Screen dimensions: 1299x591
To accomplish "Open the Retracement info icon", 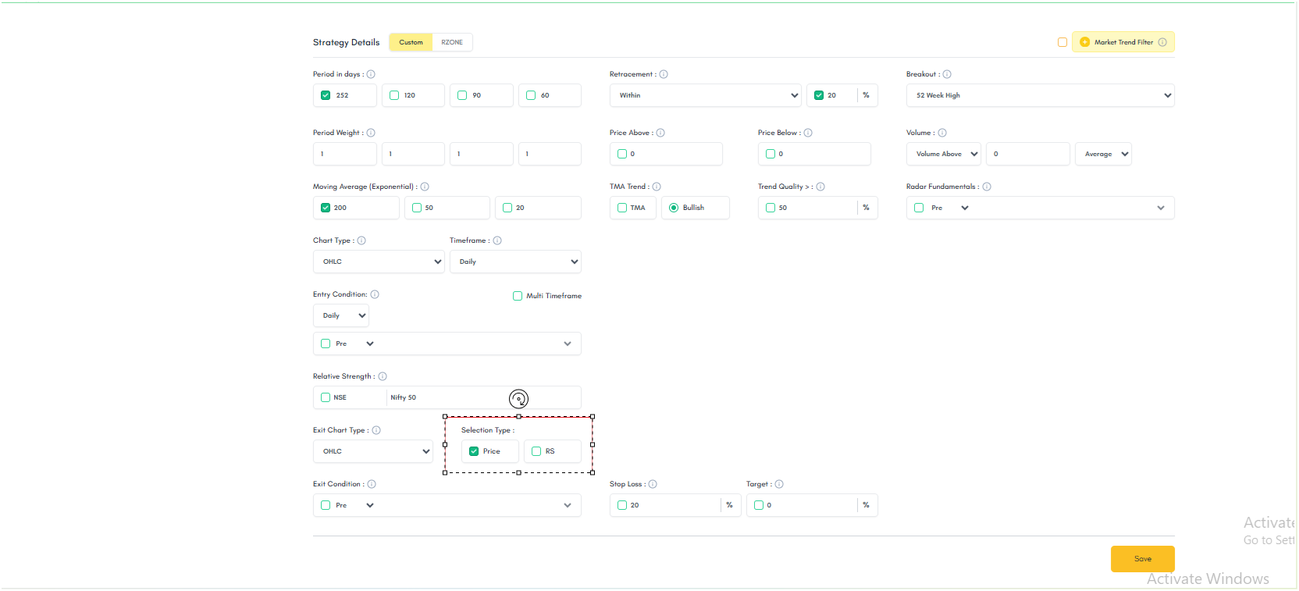I will (664, 74).
